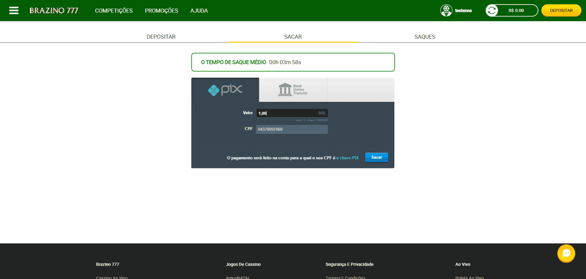Image resolution: width=586 pixels, height=279 pixels.
Task: Click the CPF input field
Action: pyautogui.click(x=291, y=129)
